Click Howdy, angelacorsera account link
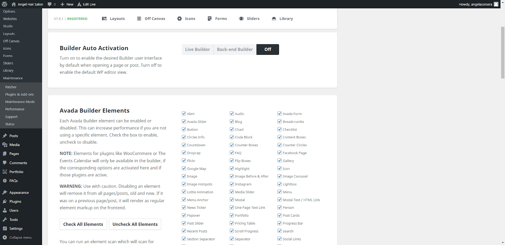This screenshot has width=505, height=245. (478, 4)
